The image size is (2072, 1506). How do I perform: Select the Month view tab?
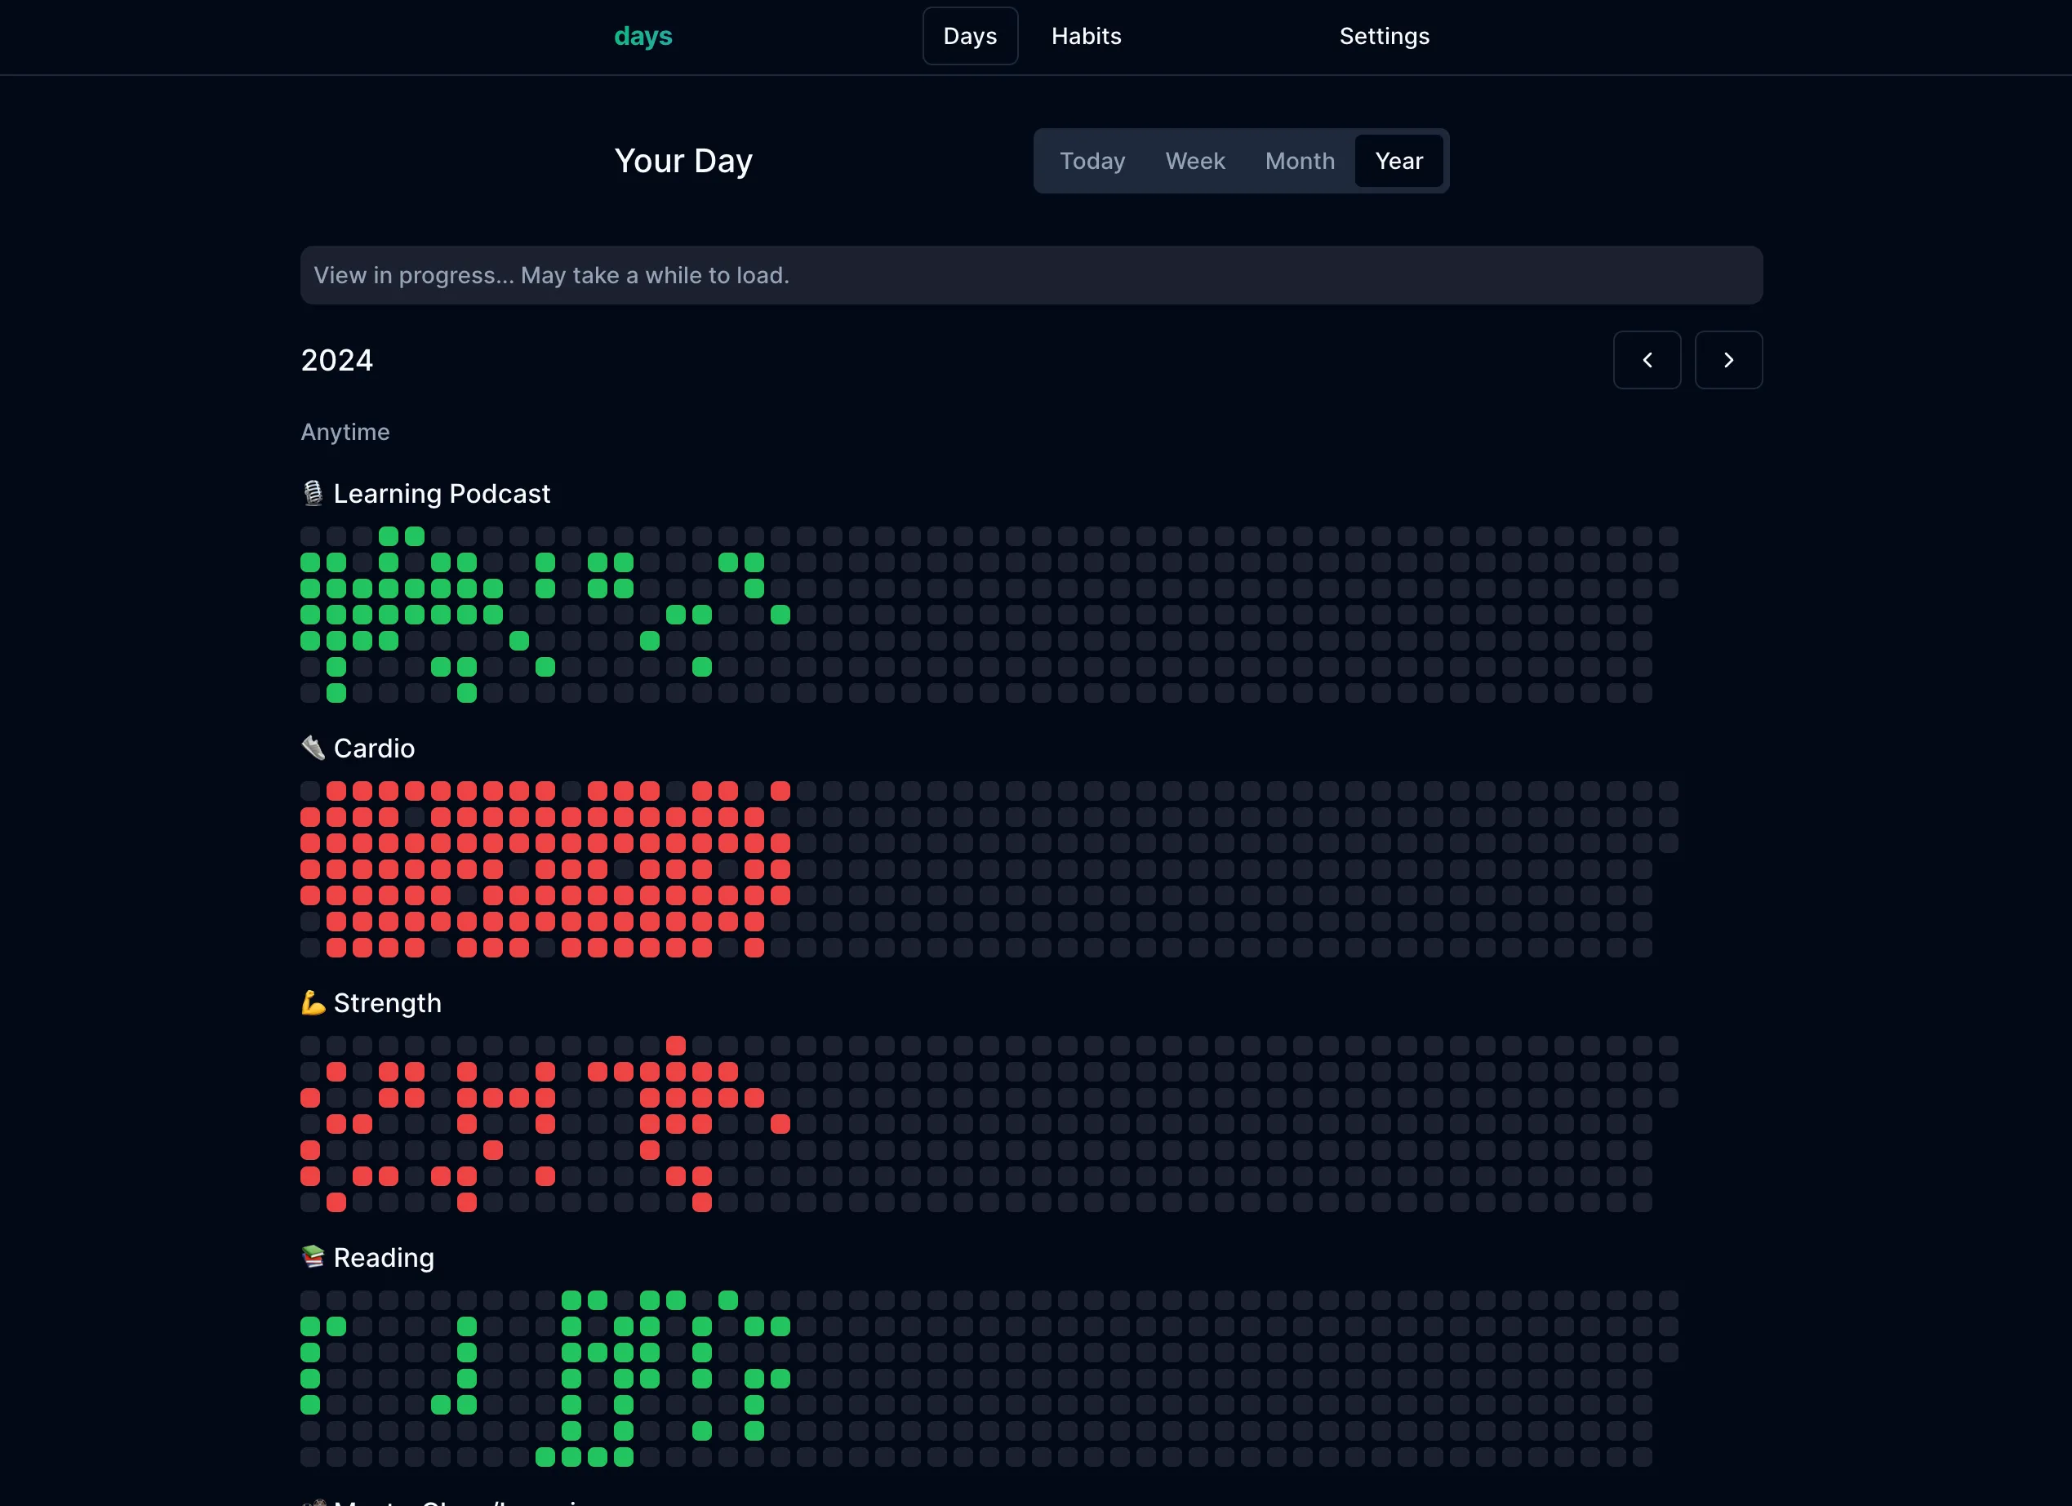click(x=1299, y=161)
